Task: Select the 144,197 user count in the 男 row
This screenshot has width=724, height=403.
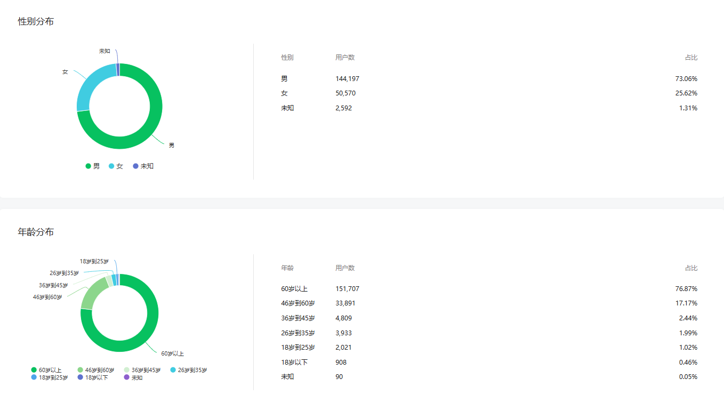Action: 347,79
